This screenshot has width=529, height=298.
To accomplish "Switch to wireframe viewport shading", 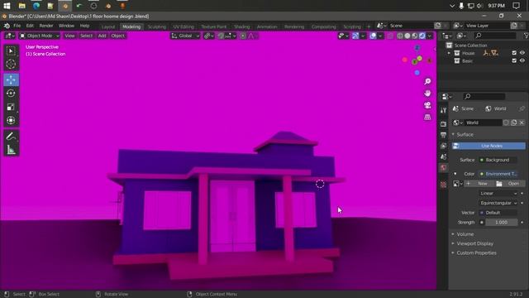I will click(400, 36).
